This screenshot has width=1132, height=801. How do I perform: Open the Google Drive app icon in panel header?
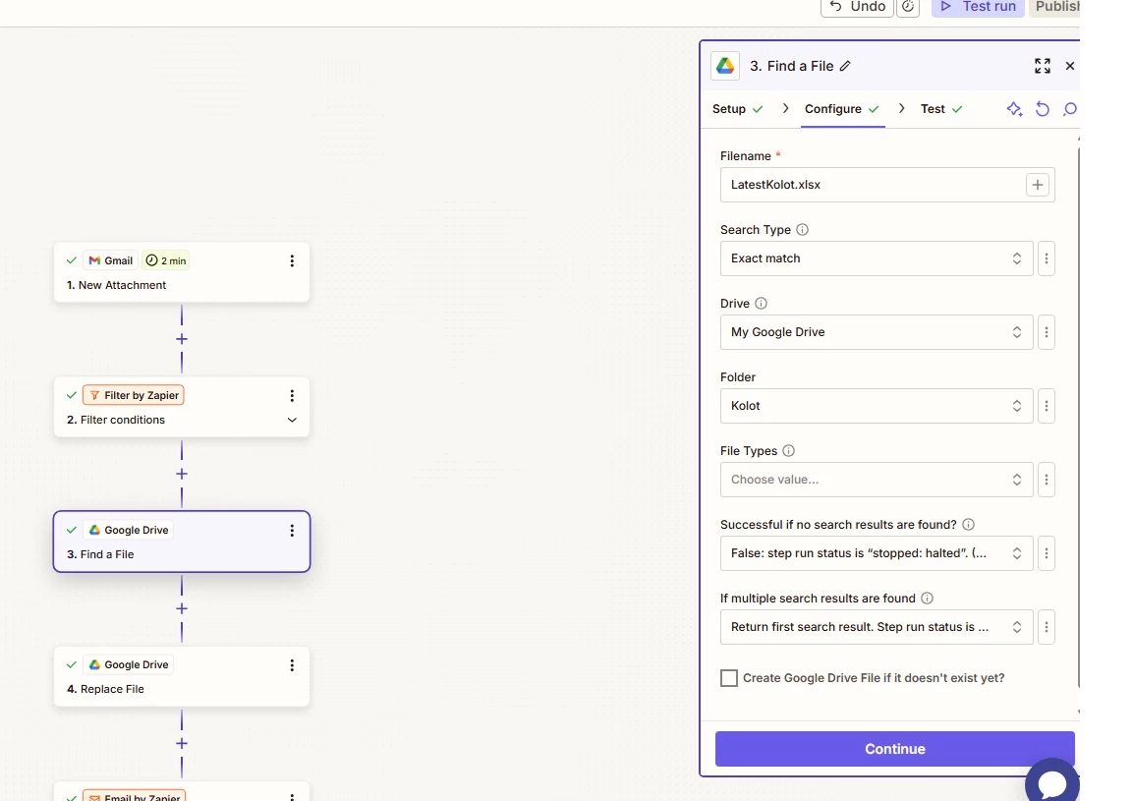pyautogui.click(x=725, y=66)
